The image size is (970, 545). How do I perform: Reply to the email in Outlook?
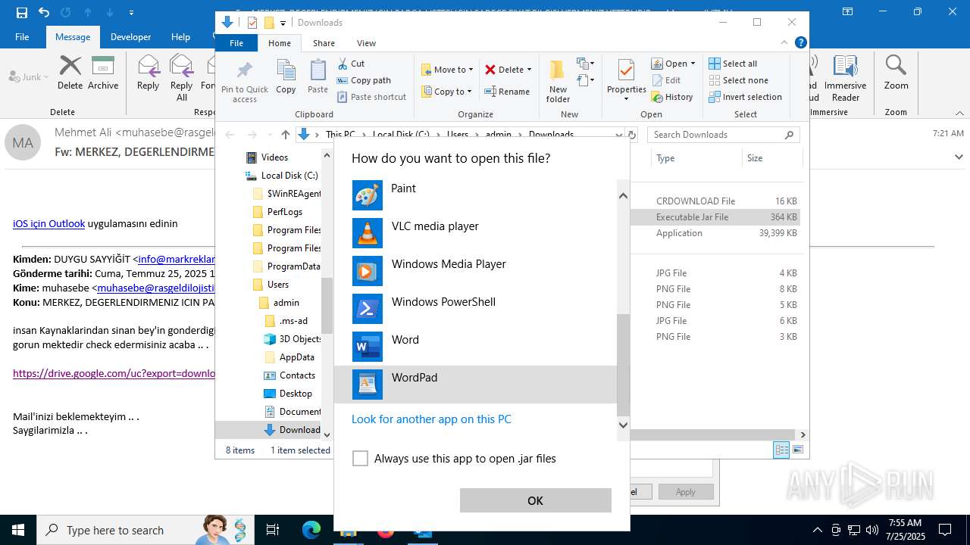pos(149,73)
